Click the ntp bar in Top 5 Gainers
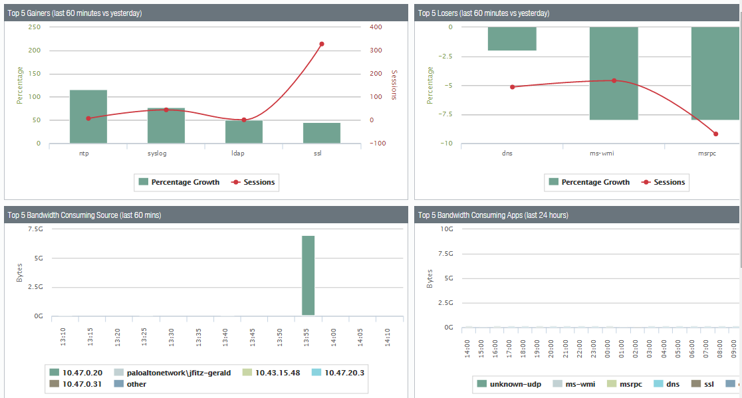742x398 pixels. 88,117
